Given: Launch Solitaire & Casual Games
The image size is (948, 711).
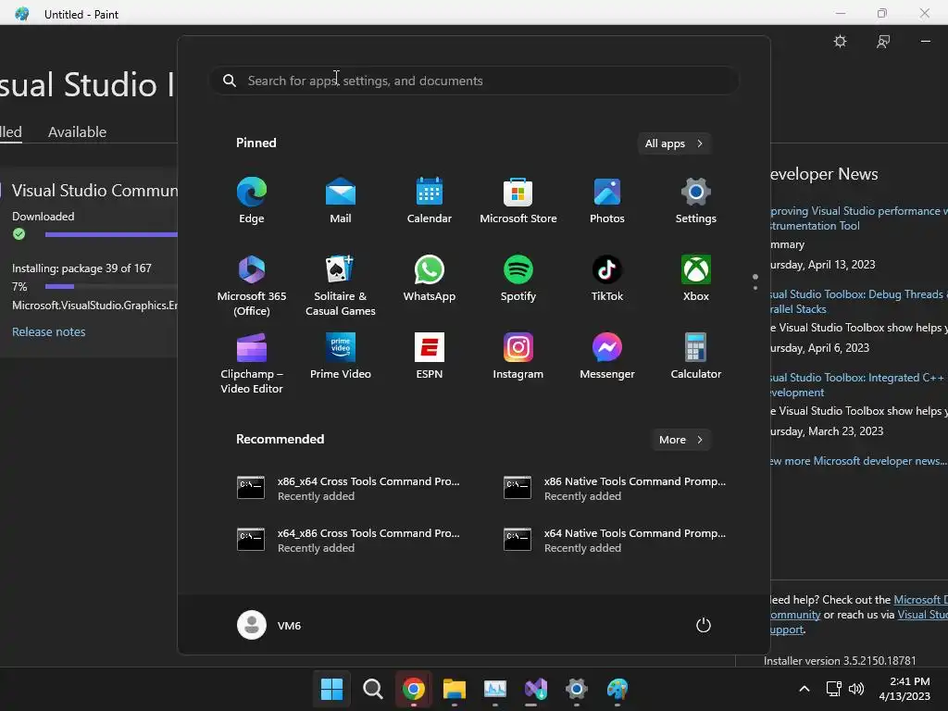Looking at the screenshot, I should [341, 285].
